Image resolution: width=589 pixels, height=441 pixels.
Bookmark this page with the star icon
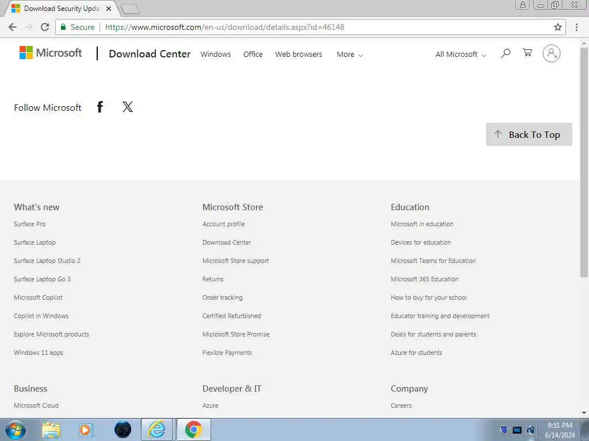coord(558,27)
